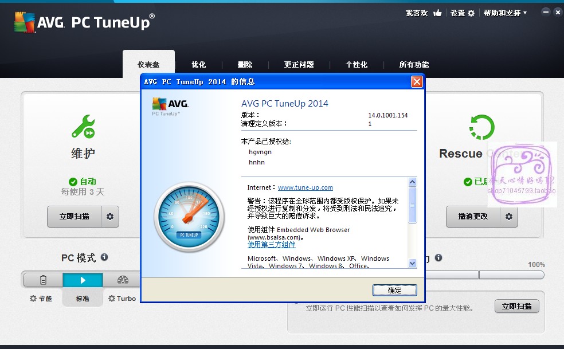Open the 使用第三方组件 link

click(x=272, y=245)
